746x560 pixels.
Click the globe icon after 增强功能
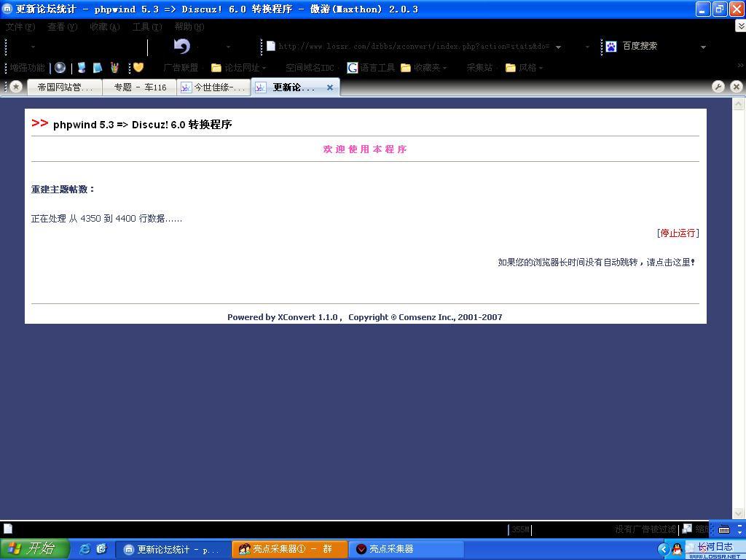point(60,68)
